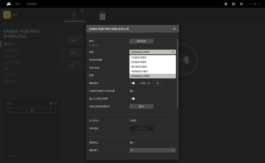The height and width of the screenshot is (163, 265).
Task: Select 1000赫兹/1毫秒 option
Action: click(x=153, y=71)
